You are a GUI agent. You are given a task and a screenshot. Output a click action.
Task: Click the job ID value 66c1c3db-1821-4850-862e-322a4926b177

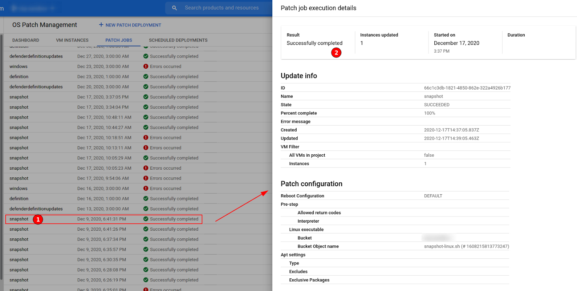pyautogui.click(x=467, y=88)
